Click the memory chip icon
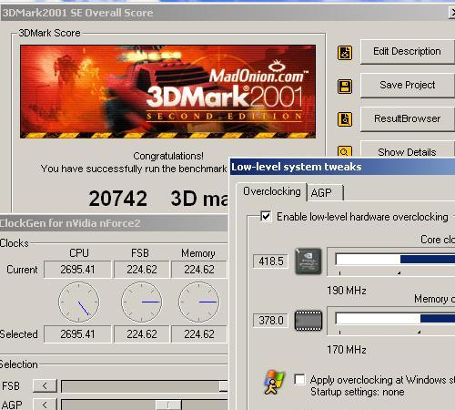This screenshot has height=410, width=455. point(308,321)
